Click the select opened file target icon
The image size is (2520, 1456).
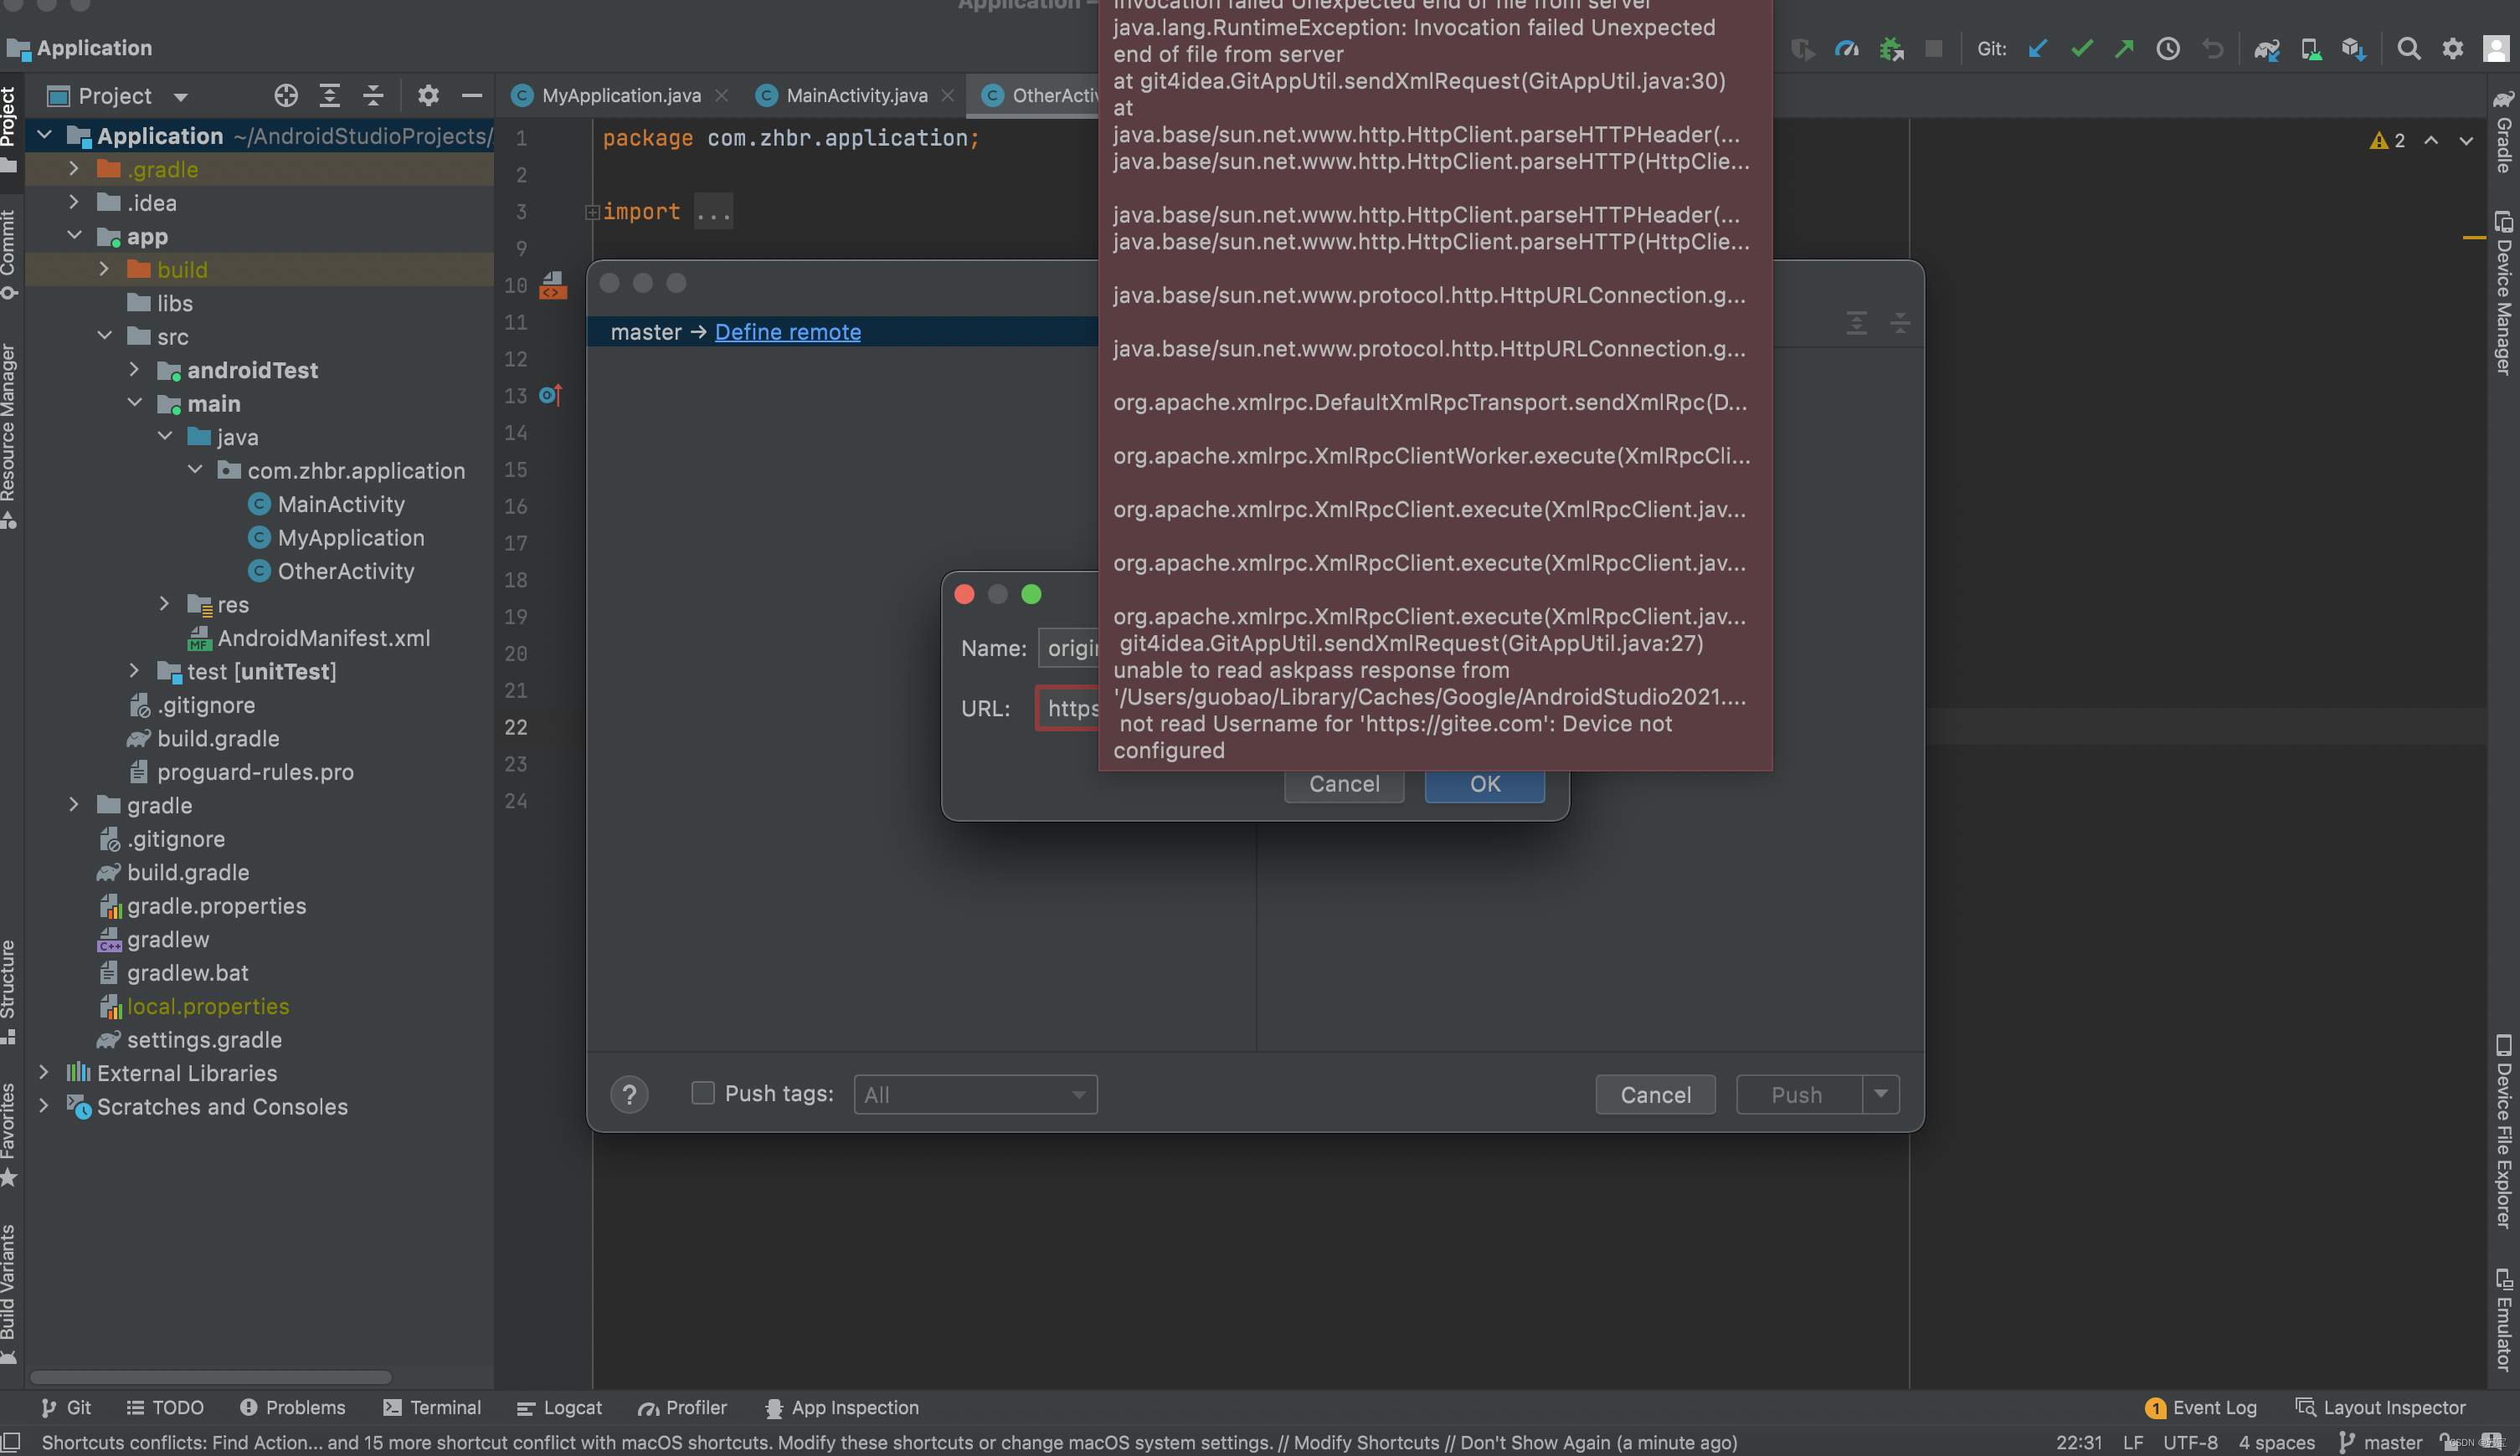pos(286,96)
